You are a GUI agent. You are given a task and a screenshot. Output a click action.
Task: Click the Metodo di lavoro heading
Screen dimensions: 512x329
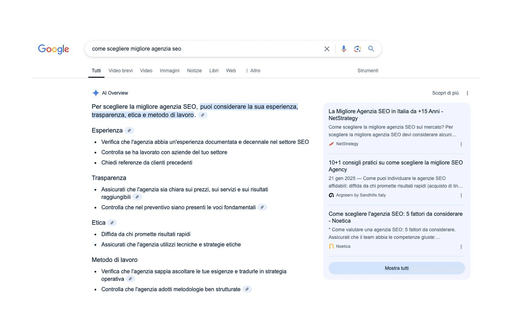coord(114,260)
